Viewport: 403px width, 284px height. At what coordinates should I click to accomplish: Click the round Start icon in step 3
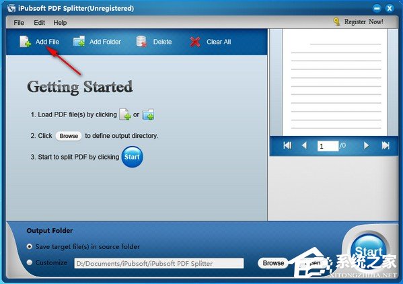[132, 157]
